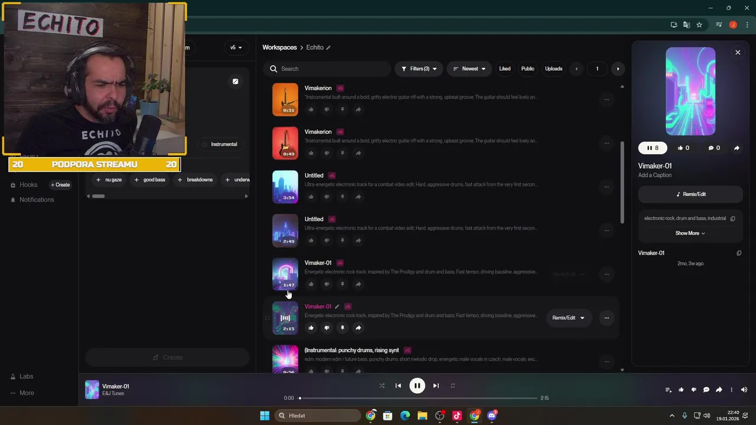756x425 pixels.
Task: Like the playing Vimaker-01 track (2:15)
Action: point(311,328)
